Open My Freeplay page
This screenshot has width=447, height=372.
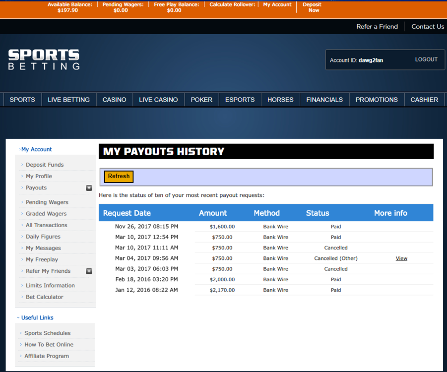coord(42,259)
